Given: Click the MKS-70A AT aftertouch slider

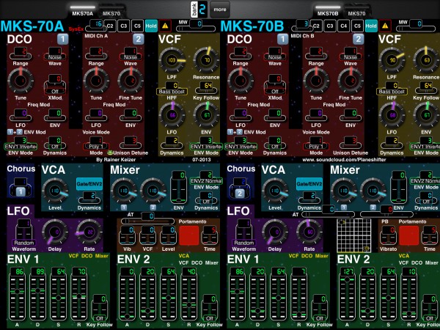Looking at the screenshot, I should pyautogui.click(x=147, y=219).
